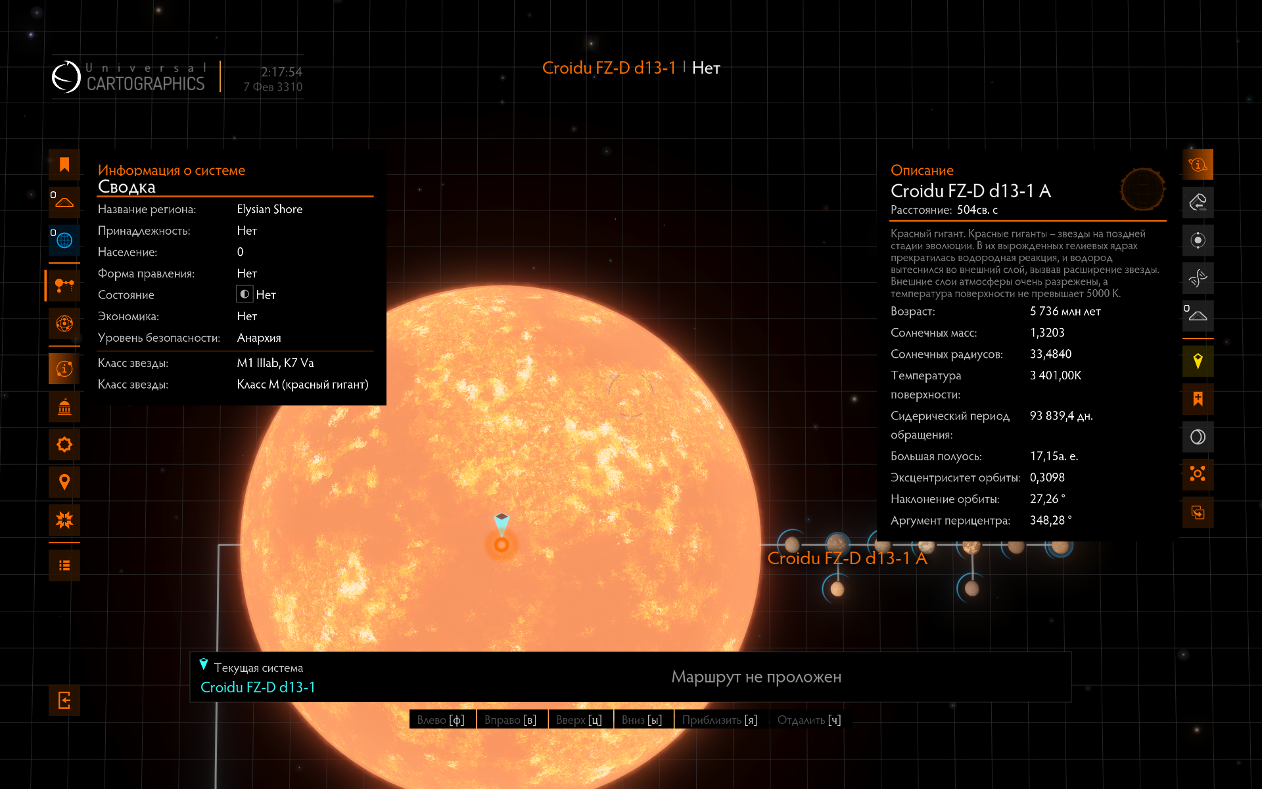Open the left sidebar landing-site icon

64,202
